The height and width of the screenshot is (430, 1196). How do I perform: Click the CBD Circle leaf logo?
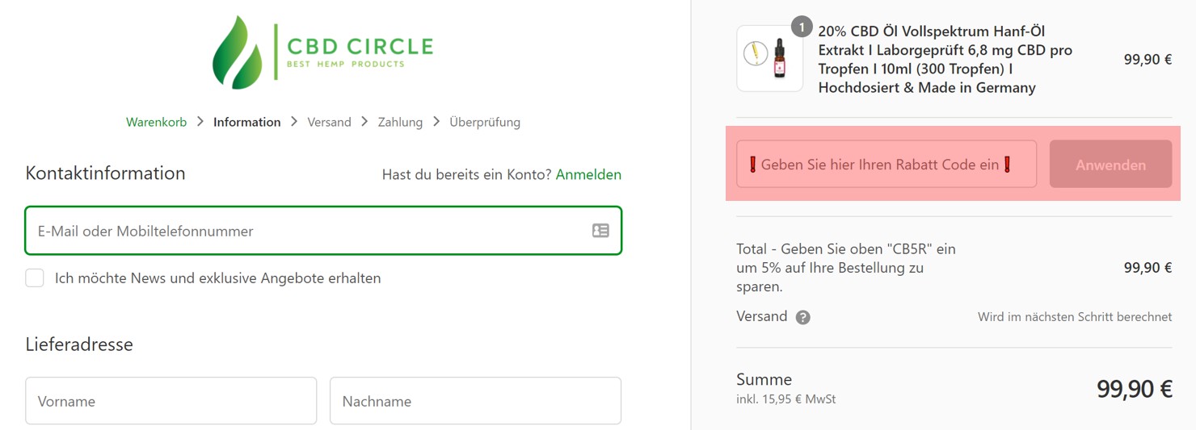[x=238, y=52]
